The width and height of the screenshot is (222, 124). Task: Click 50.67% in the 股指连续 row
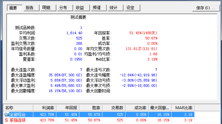click(94, 120)
